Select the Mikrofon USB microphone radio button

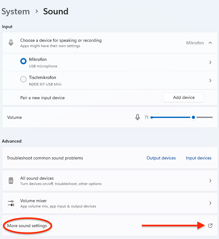point(23,61)
